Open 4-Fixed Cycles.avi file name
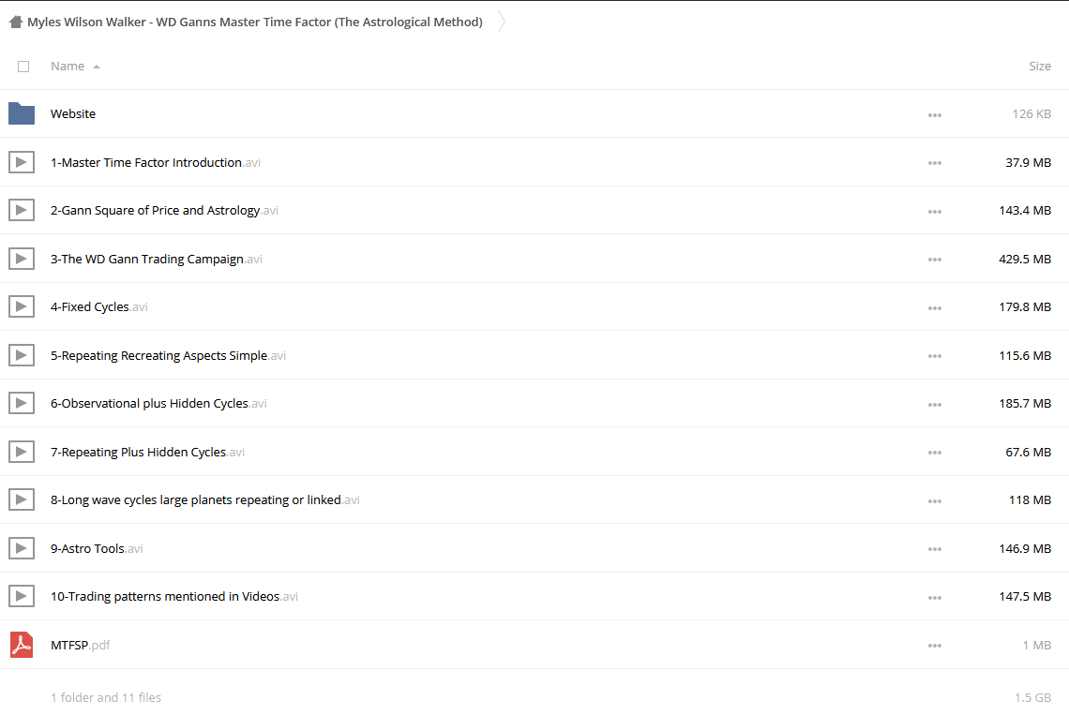The width and height of the screenshot is (1069, 715). [98, 306]
